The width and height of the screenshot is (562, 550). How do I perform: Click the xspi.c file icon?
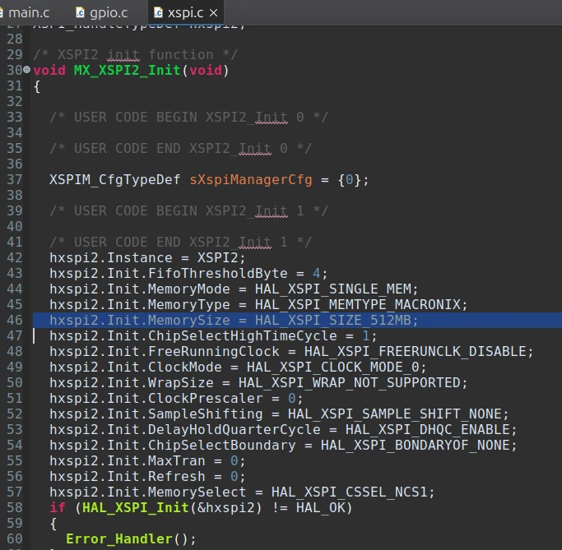coord(158,13)
